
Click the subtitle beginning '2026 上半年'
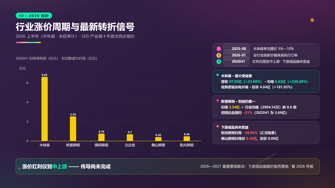tap(75, 36)
